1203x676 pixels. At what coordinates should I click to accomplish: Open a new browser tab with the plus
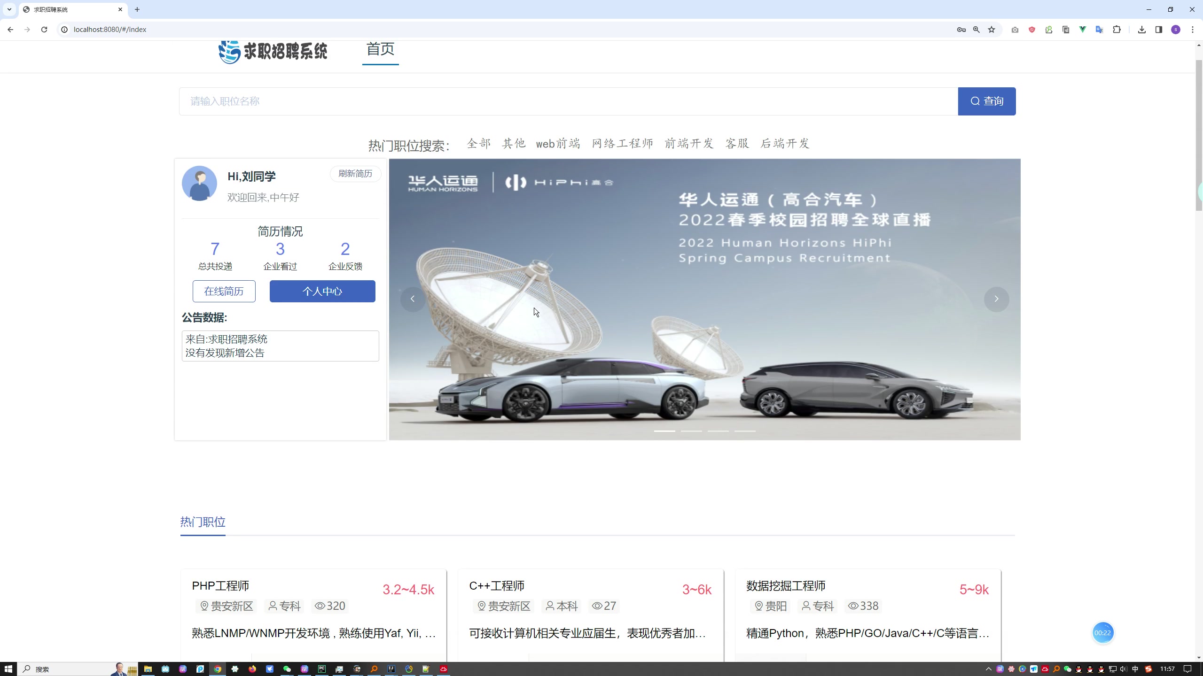(x=137, y=9)
